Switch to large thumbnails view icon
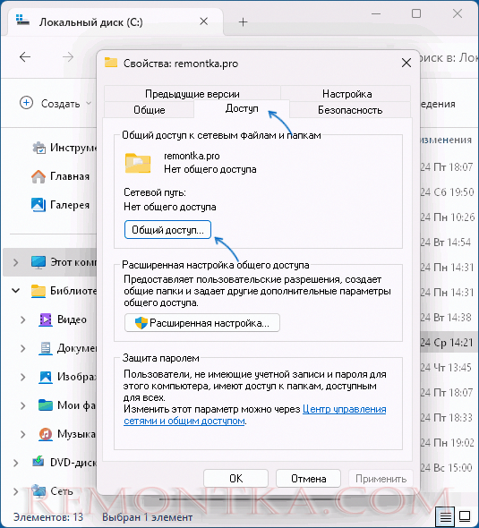Image resolution: width=479 pixels, height=528 pixels. (x=465, y=516)
